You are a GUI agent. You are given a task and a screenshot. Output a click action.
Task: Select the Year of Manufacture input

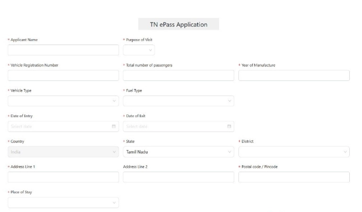point(294,75)
